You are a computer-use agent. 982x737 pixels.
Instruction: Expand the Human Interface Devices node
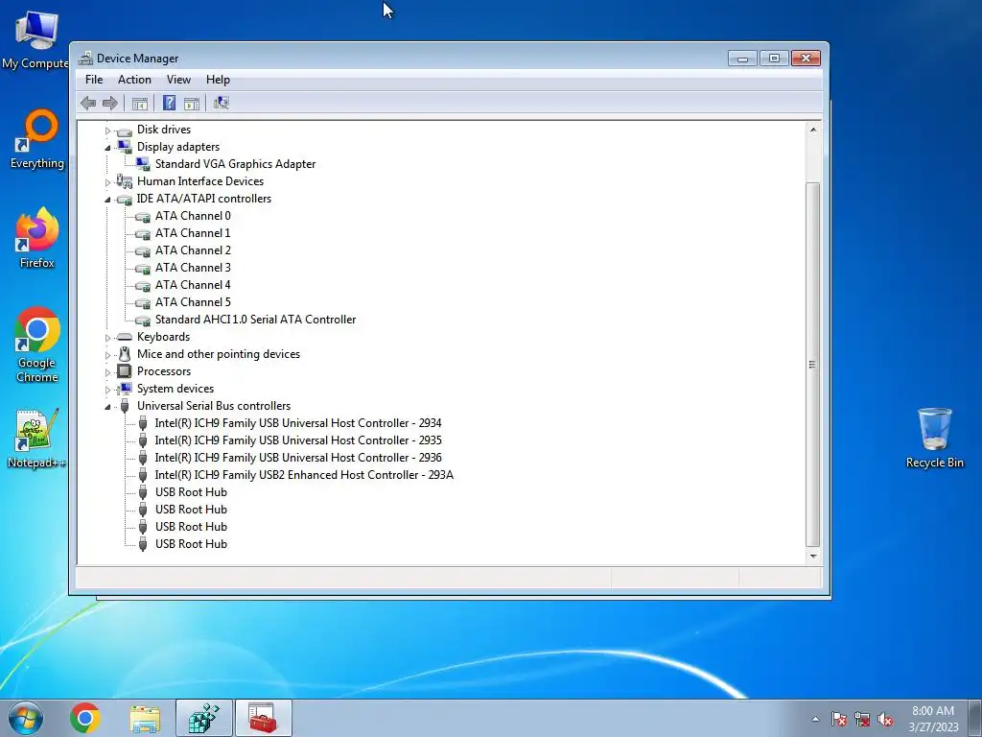tap(107, 182)
